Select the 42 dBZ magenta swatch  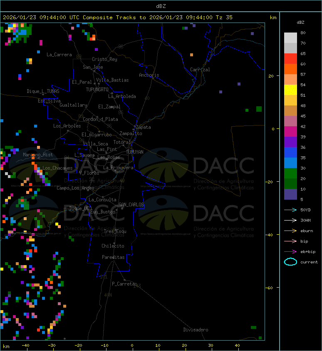(x=290, y=132)
